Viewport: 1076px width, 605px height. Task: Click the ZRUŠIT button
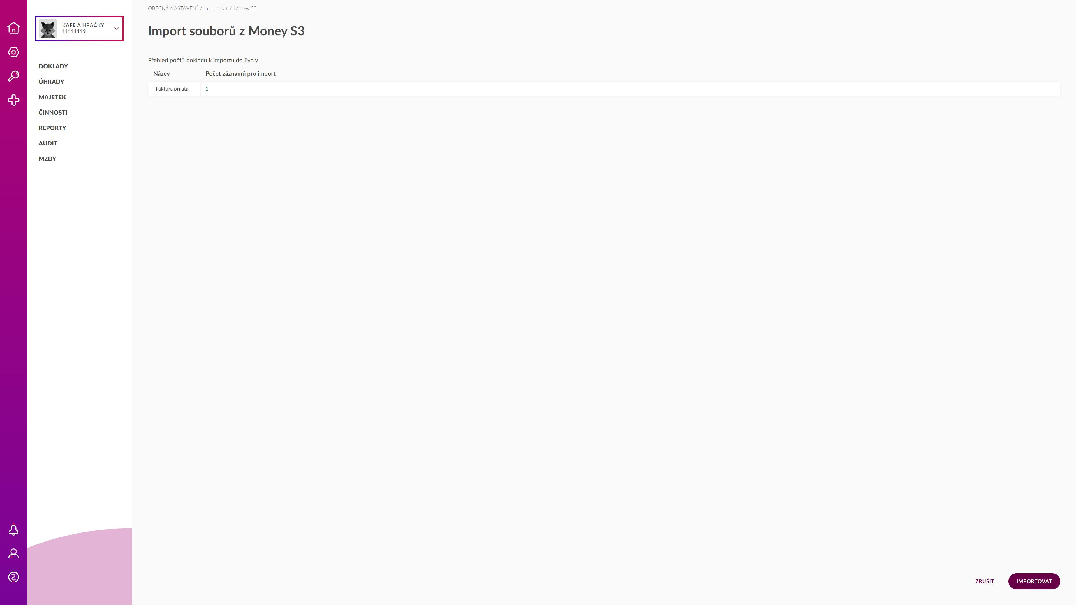[985, 581]
